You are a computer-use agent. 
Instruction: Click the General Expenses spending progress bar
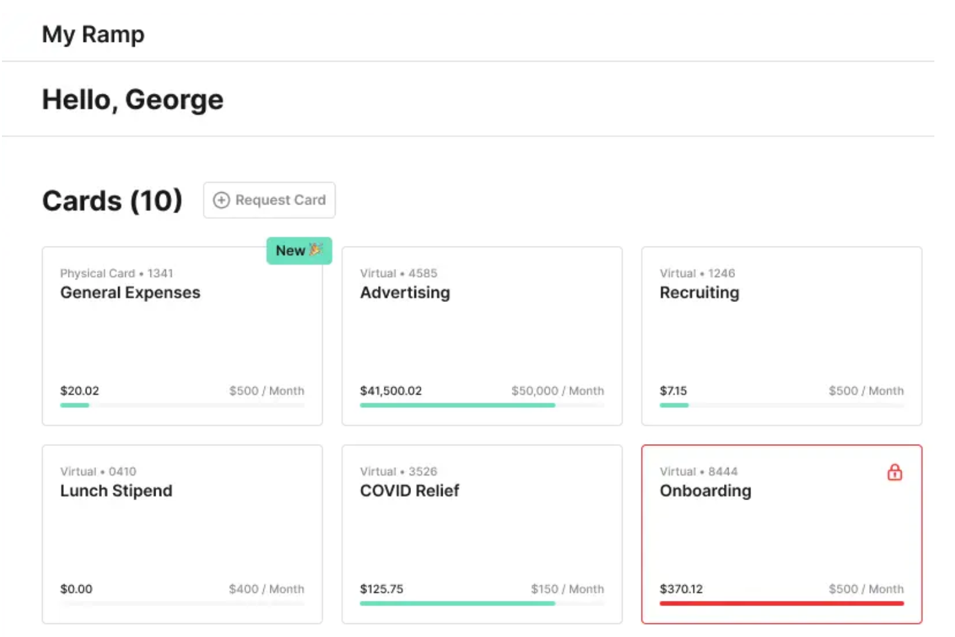(182, 405)
